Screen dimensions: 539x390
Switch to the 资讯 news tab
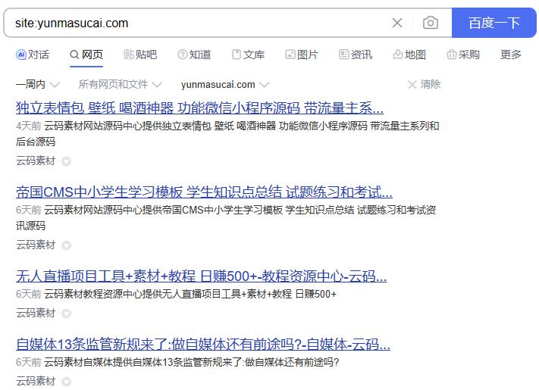click(356, 55)
